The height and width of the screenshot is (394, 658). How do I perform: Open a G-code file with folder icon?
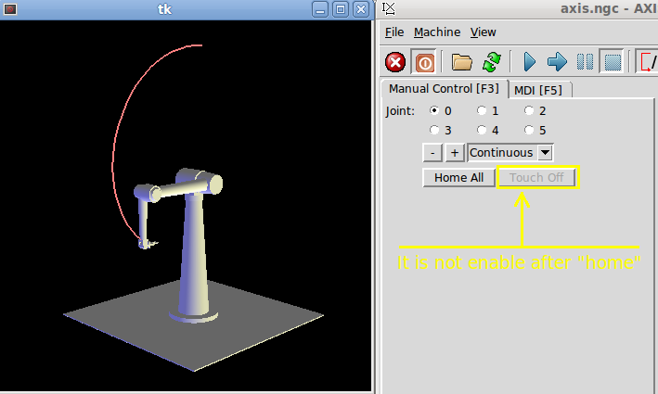point(461,62)
